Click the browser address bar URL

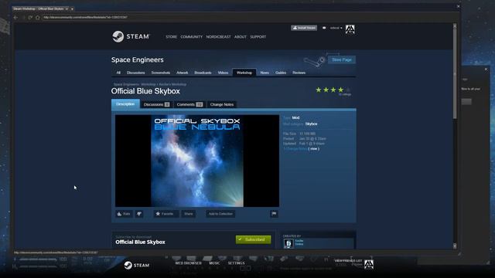[x=86, y=17]
